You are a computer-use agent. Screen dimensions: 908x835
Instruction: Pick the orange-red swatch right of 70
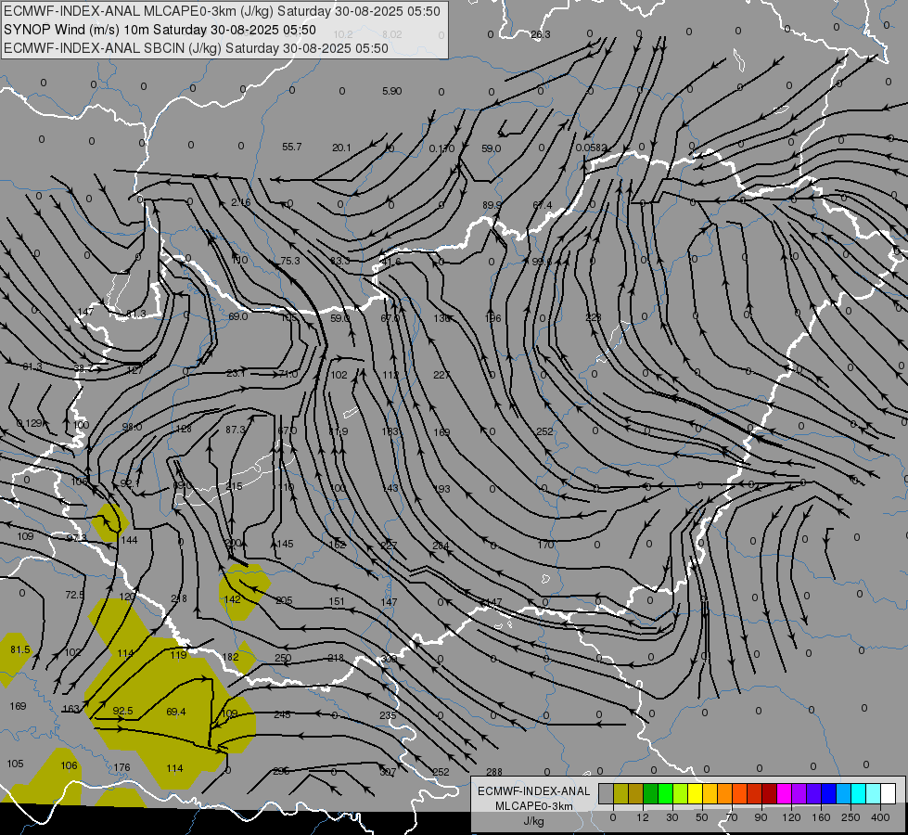[x=740, y=793]
